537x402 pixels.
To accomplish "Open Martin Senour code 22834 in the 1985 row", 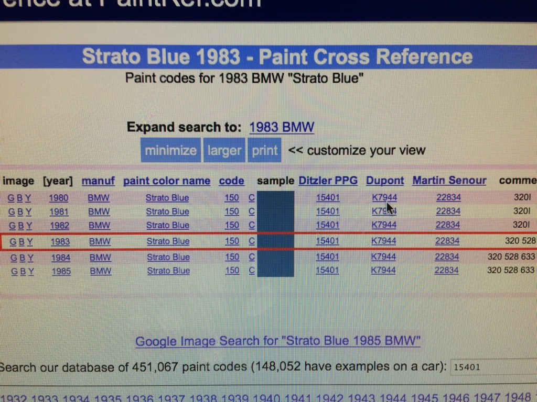I will click(446, 271).
